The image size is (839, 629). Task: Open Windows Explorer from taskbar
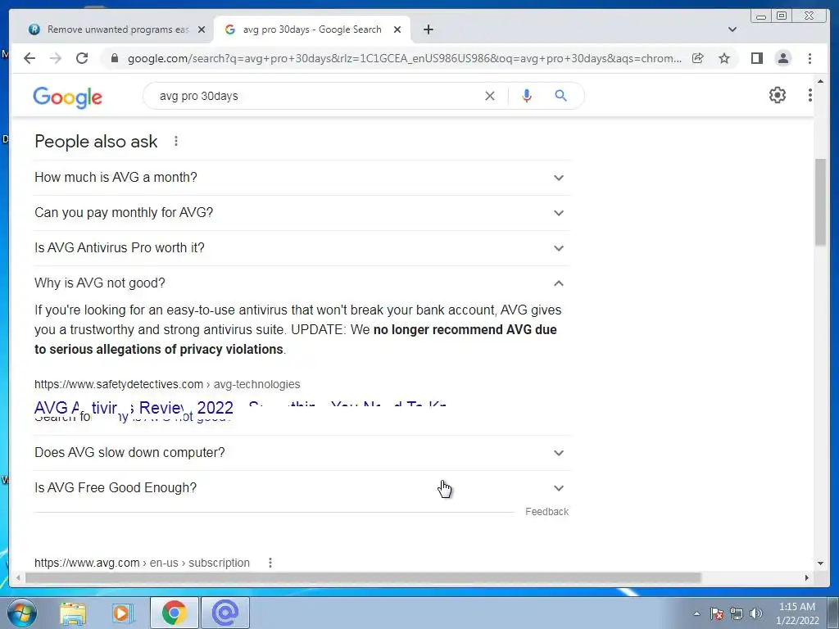[x=73, y=613]
